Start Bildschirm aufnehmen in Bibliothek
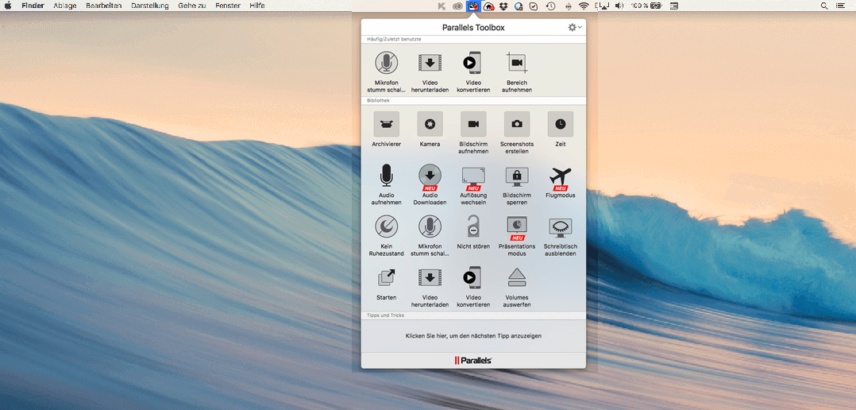The height and width of the screenshot is (410, 856). 473,125
